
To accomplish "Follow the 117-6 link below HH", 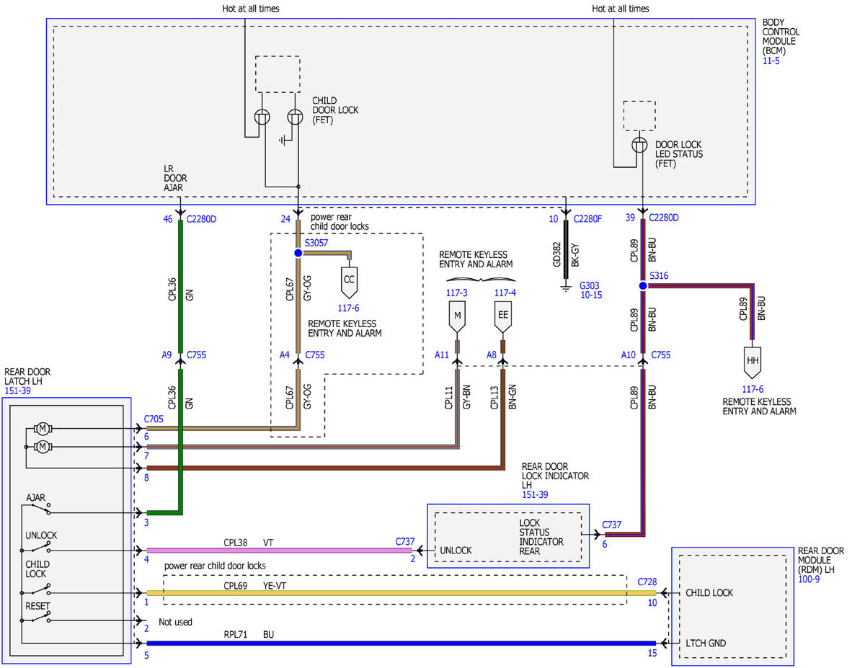I will point(753,390).
